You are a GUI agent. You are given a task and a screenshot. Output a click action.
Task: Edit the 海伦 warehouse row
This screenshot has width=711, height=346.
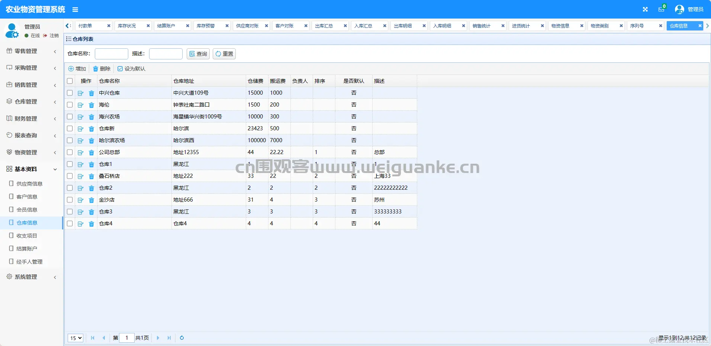click(80, 105)
